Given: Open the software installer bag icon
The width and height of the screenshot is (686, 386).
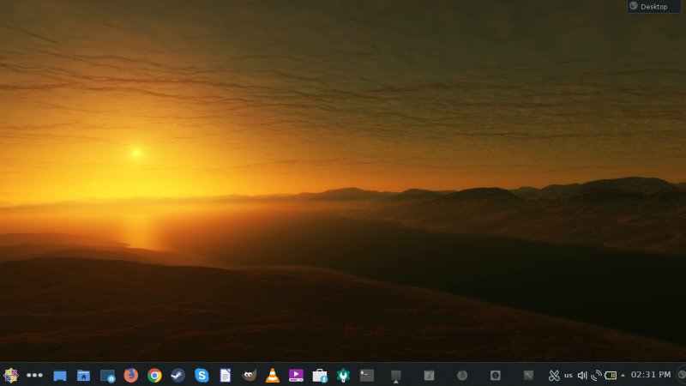Looking at the screenshot, I should point(320,376).
